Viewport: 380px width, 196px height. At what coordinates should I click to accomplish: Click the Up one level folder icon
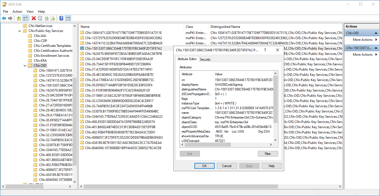point(19,18)
